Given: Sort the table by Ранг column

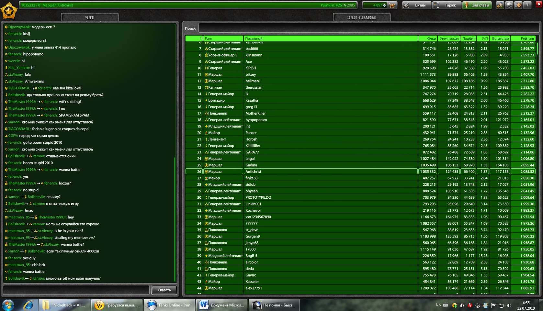Looking at the screenshot, I should click(x=223, y=39).
